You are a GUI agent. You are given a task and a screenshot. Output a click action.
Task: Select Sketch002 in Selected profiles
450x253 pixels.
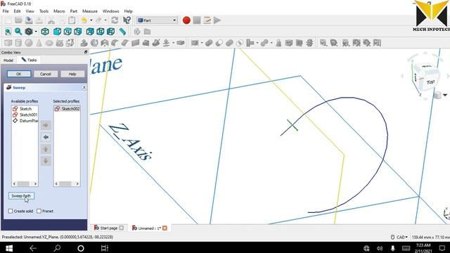(67, 109)
